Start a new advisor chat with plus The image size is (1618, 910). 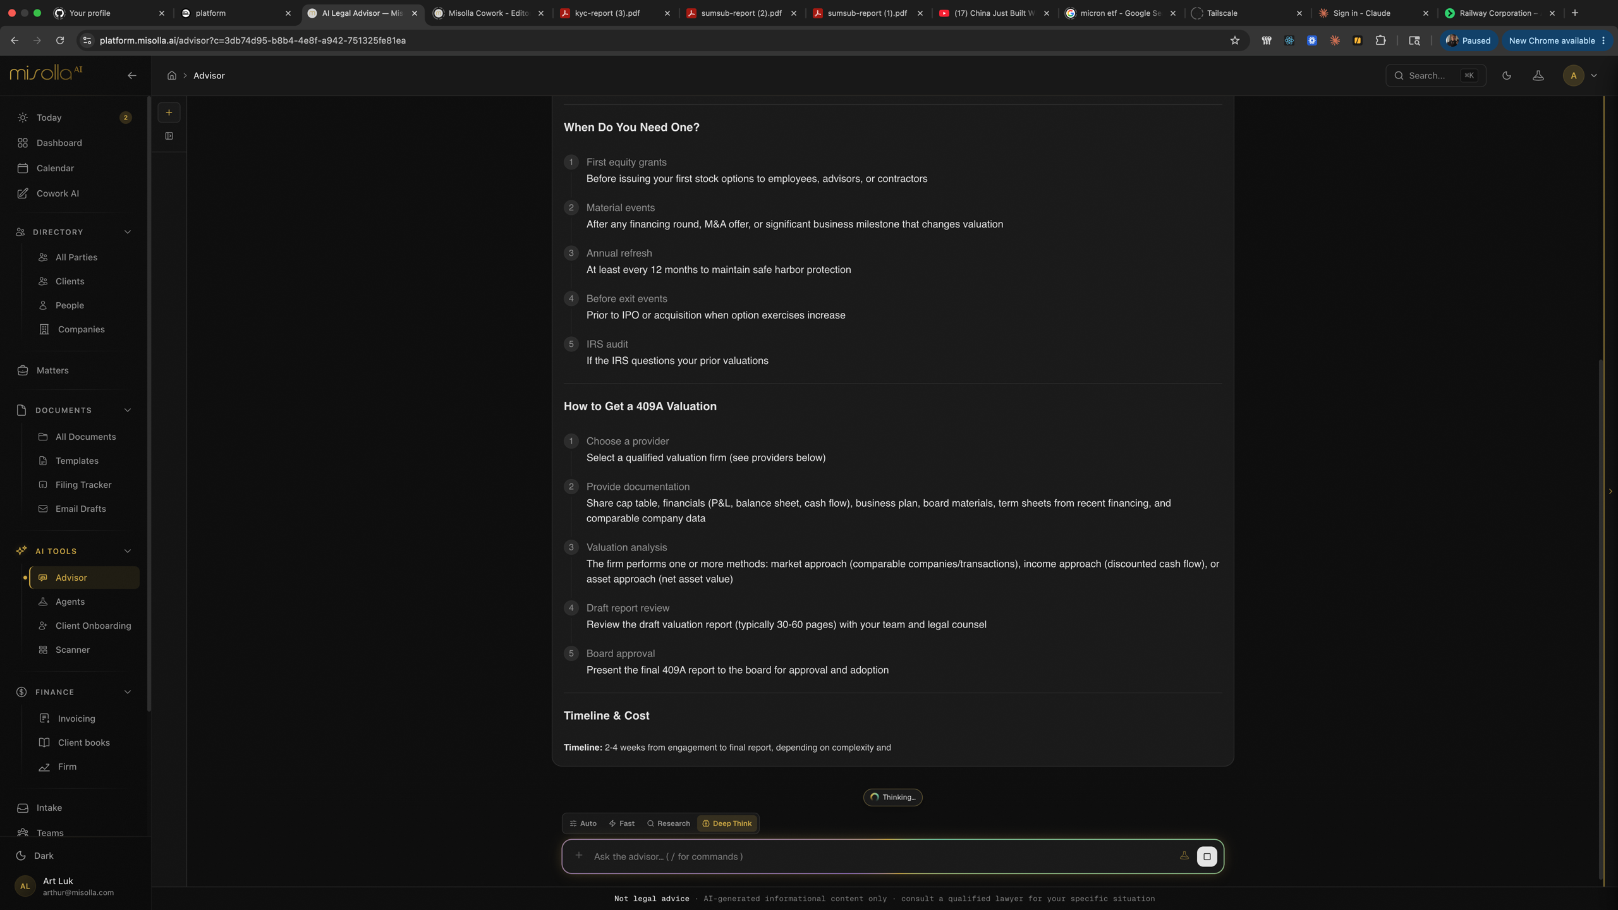click(x=169, y=112)
